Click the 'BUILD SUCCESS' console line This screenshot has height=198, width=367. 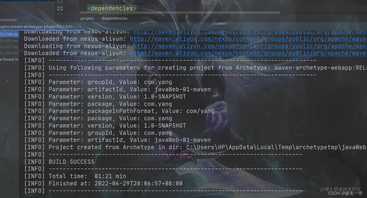tap(59, 162)
